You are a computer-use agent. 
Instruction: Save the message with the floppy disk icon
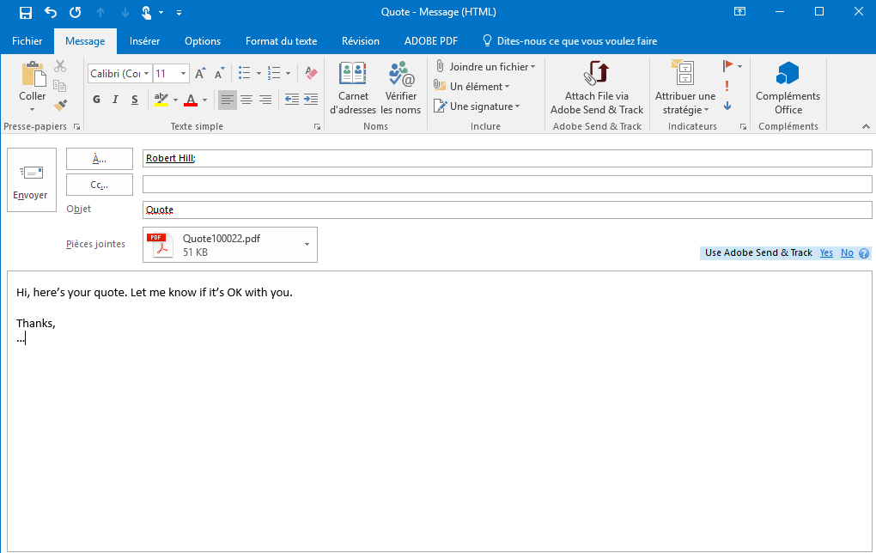pyautogui.click(x=26, y=12)
